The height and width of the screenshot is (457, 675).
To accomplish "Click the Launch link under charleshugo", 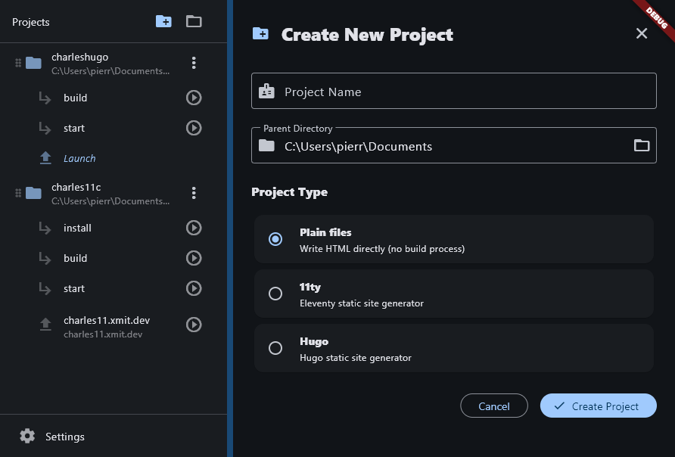I will coord(79,158).
